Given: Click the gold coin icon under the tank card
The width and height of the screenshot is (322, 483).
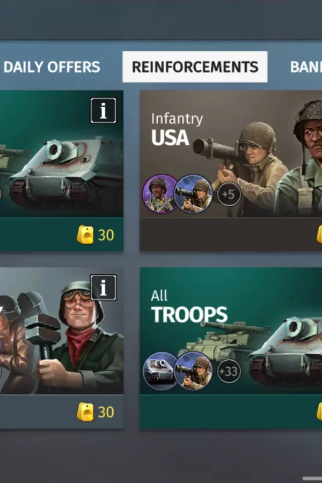Looking at the screenshot, I should tap(85, 235).
